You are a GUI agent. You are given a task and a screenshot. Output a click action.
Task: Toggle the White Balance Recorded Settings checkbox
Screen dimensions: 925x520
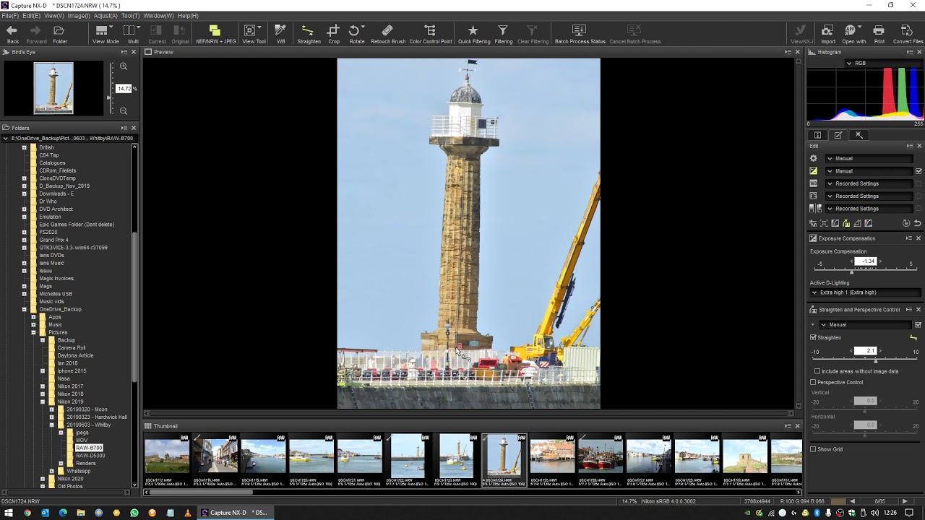[x=918, y=183]
